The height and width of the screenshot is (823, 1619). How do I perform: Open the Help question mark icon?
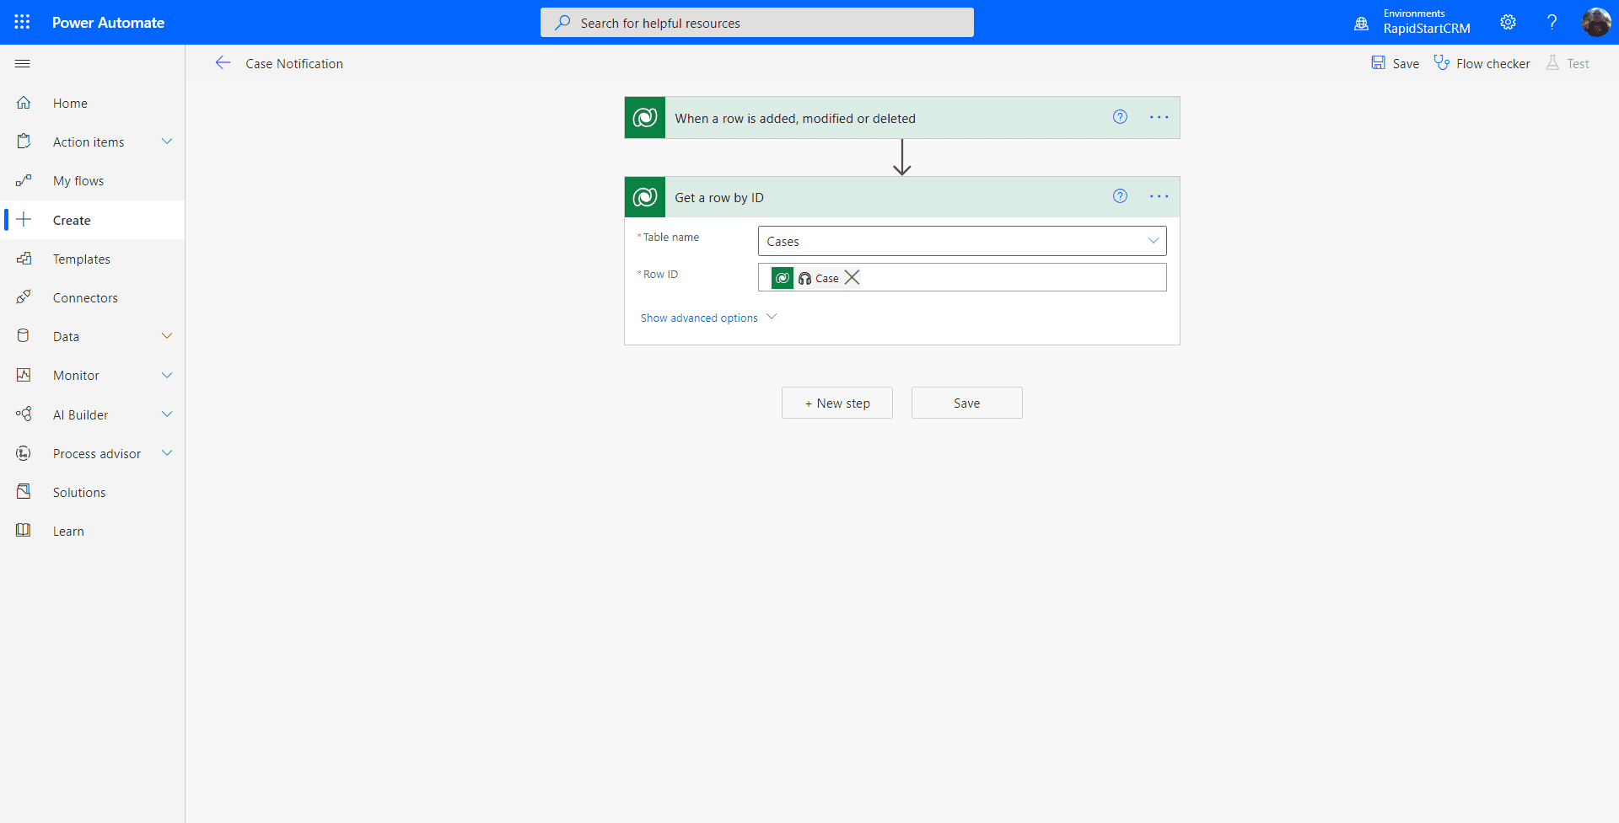1552,22
